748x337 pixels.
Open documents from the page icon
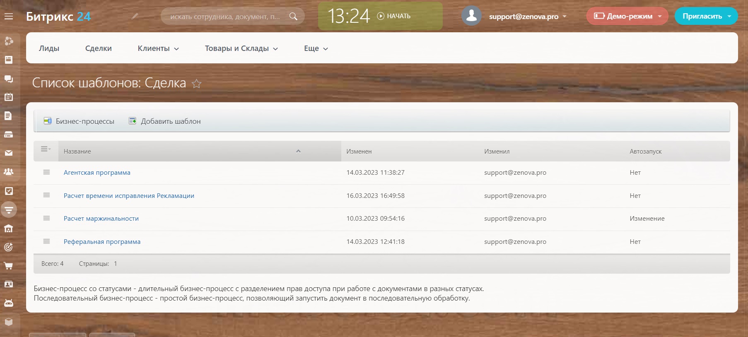[9, 116]
